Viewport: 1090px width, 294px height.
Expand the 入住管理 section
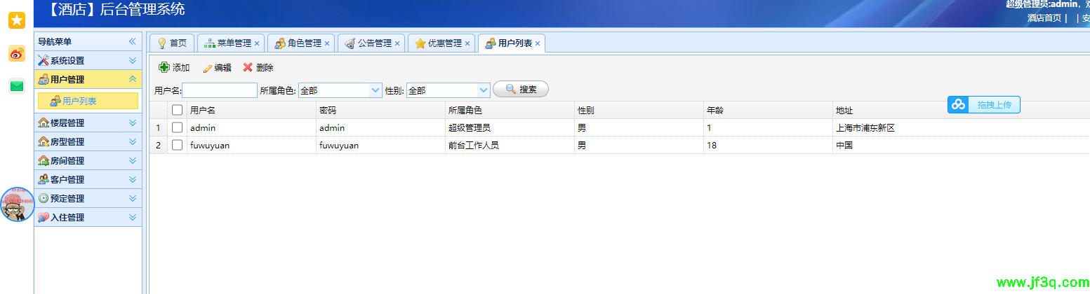[x=132, y=217]
